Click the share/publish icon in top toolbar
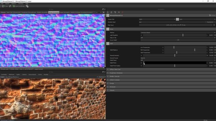Viewport: 216px width, 121px height. point(27,6)
